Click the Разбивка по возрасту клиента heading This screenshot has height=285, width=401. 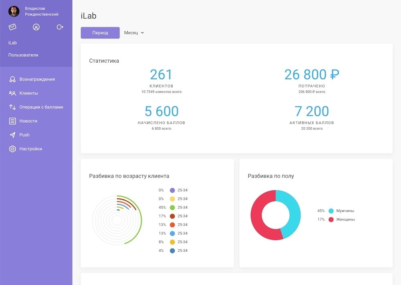(x=129, y=176)
